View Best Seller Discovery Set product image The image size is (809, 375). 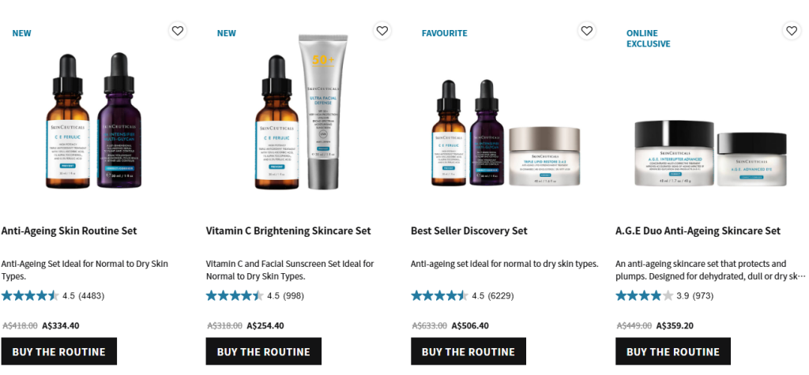point(506,133)
